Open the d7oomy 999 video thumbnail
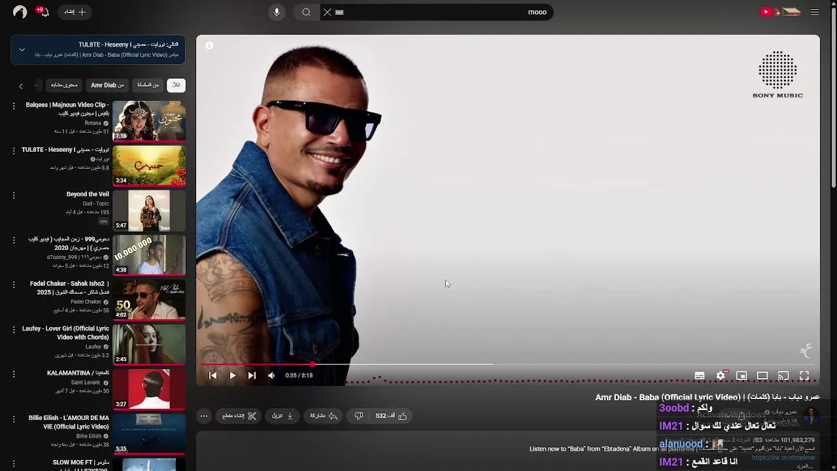This screenshot has height=471, width=837. (x=149, y=255)
